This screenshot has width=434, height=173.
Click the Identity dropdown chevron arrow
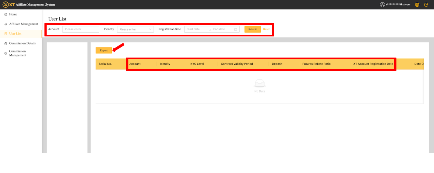tap(150, 29)
